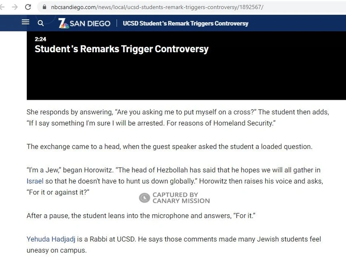Open the hamburger navigation menu
This screenshot has width=346, height=260.
click(26, 22)
